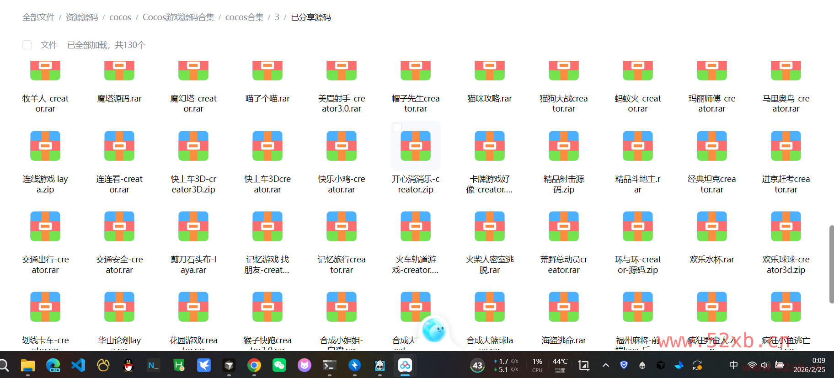Open Cocos游戏源码合集 breadcrumb
The width and height of the screenshot is (834, 378).
(x=178, y=17)
